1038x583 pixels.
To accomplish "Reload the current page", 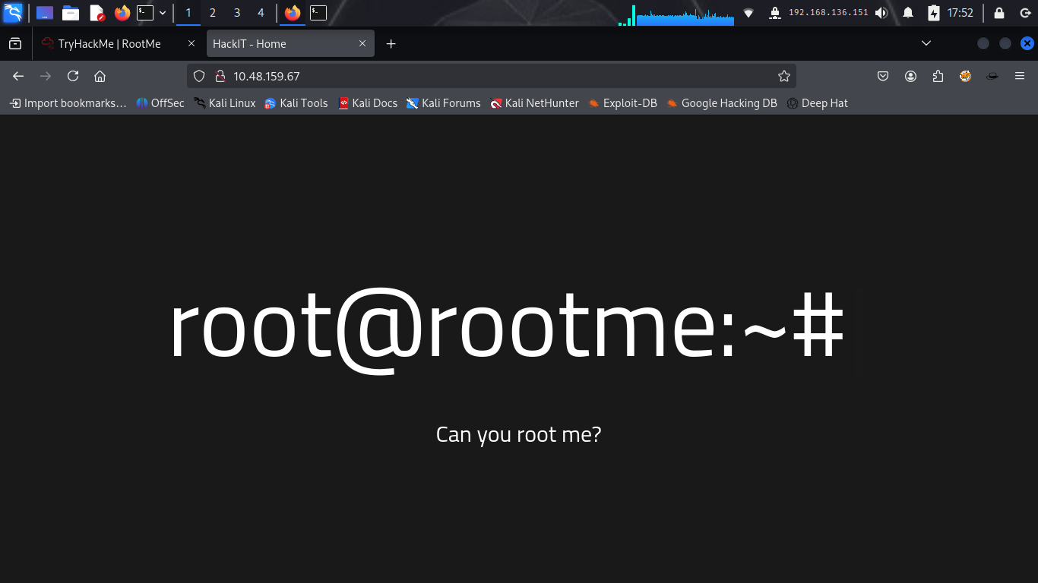I will pos(73,76).
